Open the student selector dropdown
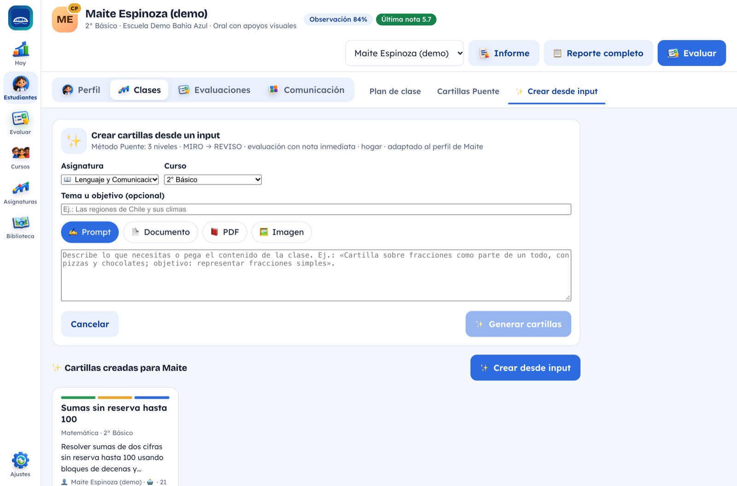 pyautogui.click(x=404, y=53)
